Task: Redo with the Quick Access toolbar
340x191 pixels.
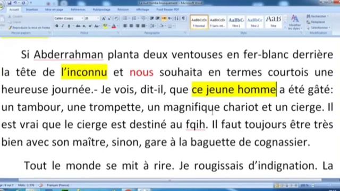Action: tap(23, 3)
